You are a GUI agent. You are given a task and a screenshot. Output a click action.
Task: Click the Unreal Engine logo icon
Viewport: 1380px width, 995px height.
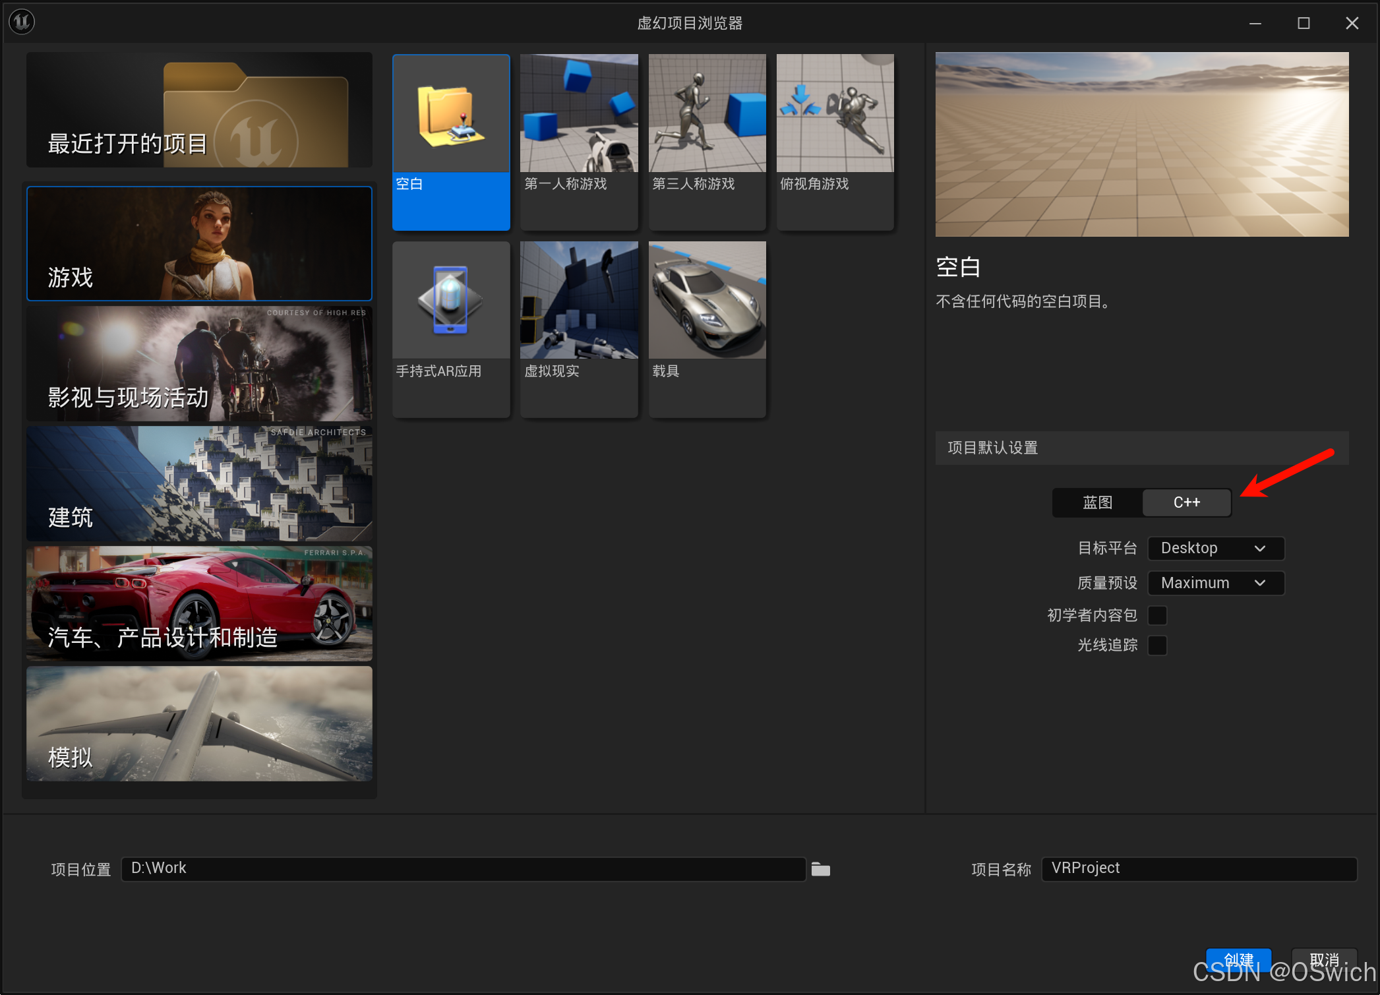[x=22, y=22]
